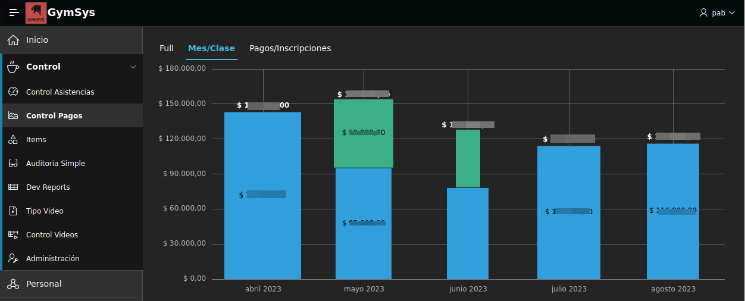This screenshot has width=745, height=301.
Task: Click the Control Asistencias gauge icon
Action: point(13,92)
